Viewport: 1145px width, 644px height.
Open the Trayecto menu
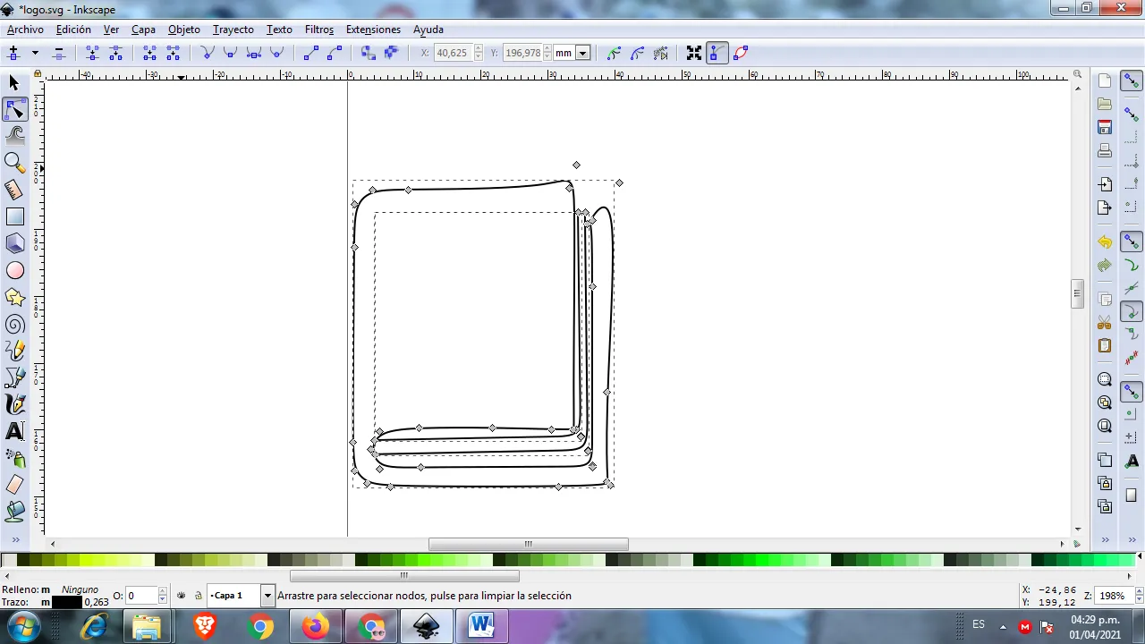pos(233,30)
